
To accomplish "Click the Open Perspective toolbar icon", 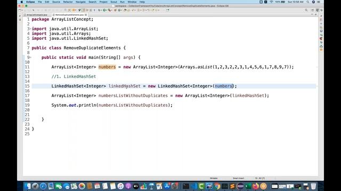I will point(313,10).
